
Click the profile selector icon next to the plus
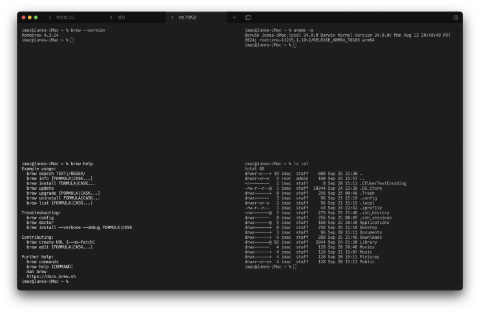(x=248, y=17)
